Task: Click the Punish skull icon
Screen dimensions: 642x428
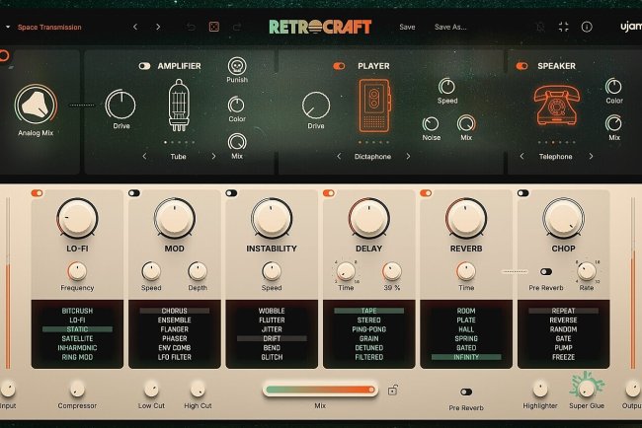Action: (237, 66)
